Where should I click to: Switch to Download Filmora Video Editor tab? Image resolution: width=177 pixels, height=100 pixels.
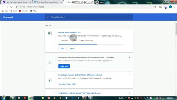48,2
